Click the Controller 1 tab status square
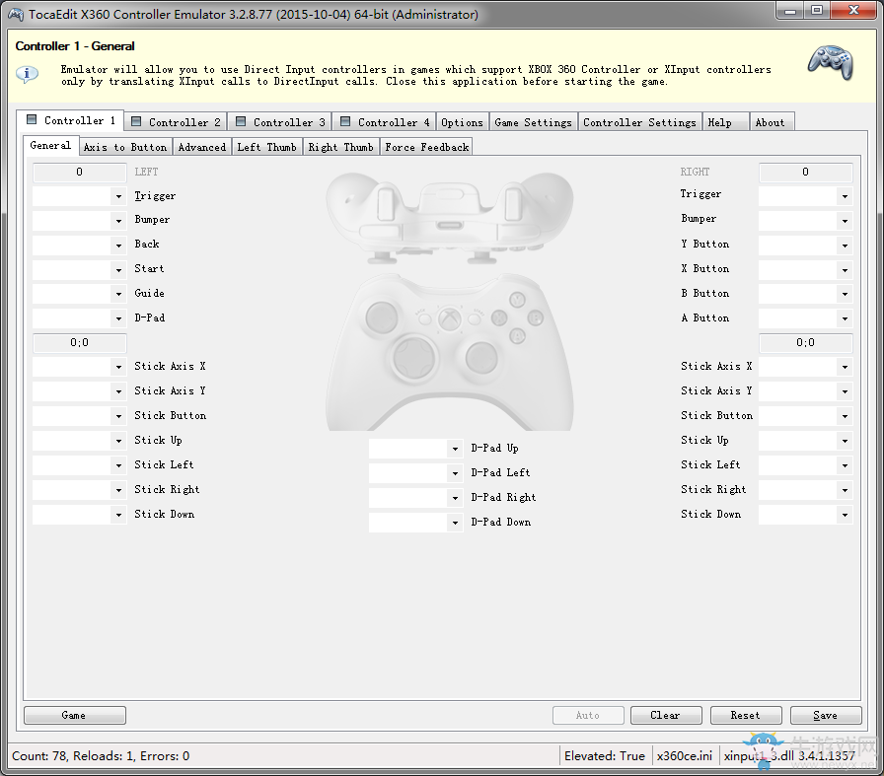Image resolution: width=884 pixels, height=776 pixels. 33,119
